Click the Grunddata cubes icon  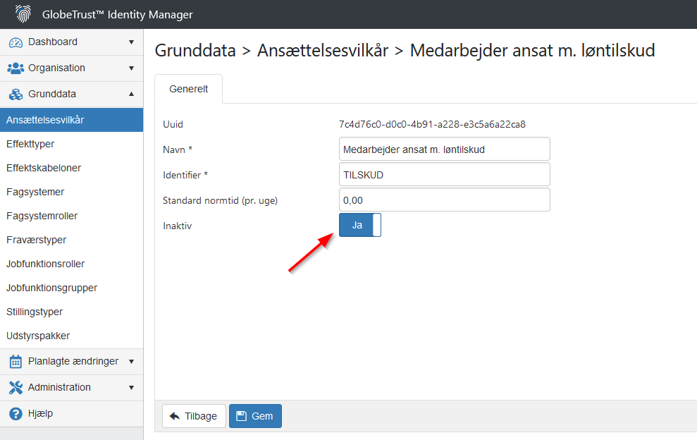click(16, 94)
